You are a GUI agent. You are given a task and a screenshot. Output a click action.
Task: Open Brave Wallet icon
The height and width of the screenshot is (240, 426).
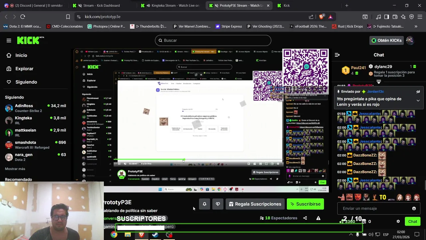coord(395,17)
